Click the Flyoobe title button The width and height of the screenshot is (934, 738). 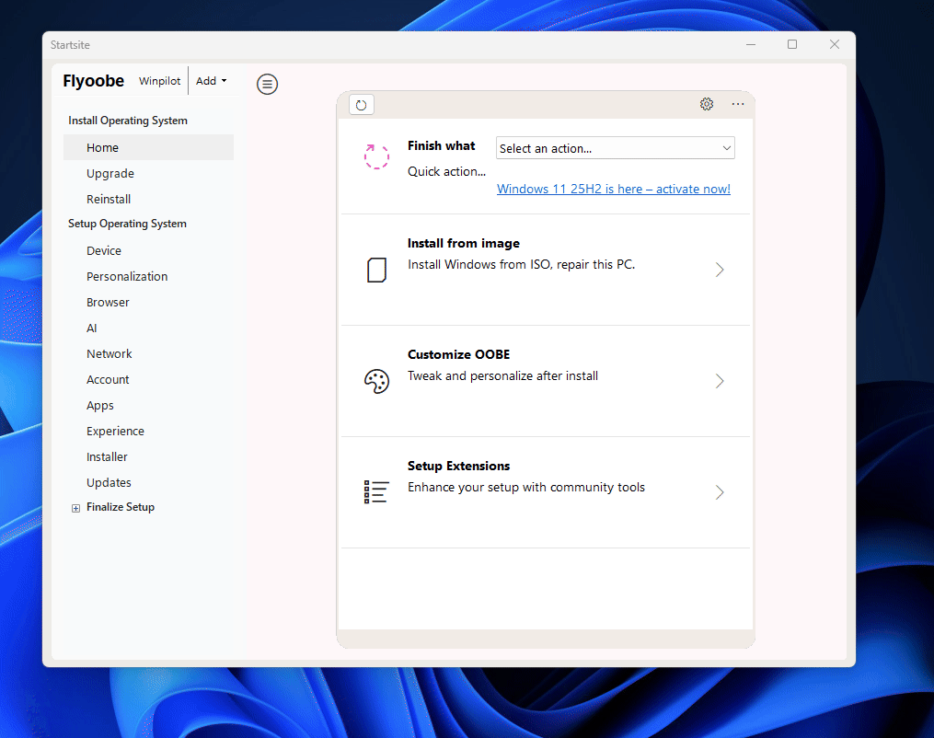click(x=93, y=81)
